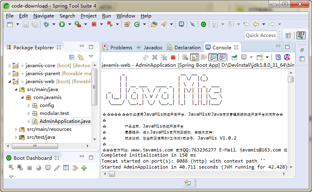Click the green Boot Dashboard power icon in toolbar
Screen dimensions: 312x192
click(x=203, y=24)
